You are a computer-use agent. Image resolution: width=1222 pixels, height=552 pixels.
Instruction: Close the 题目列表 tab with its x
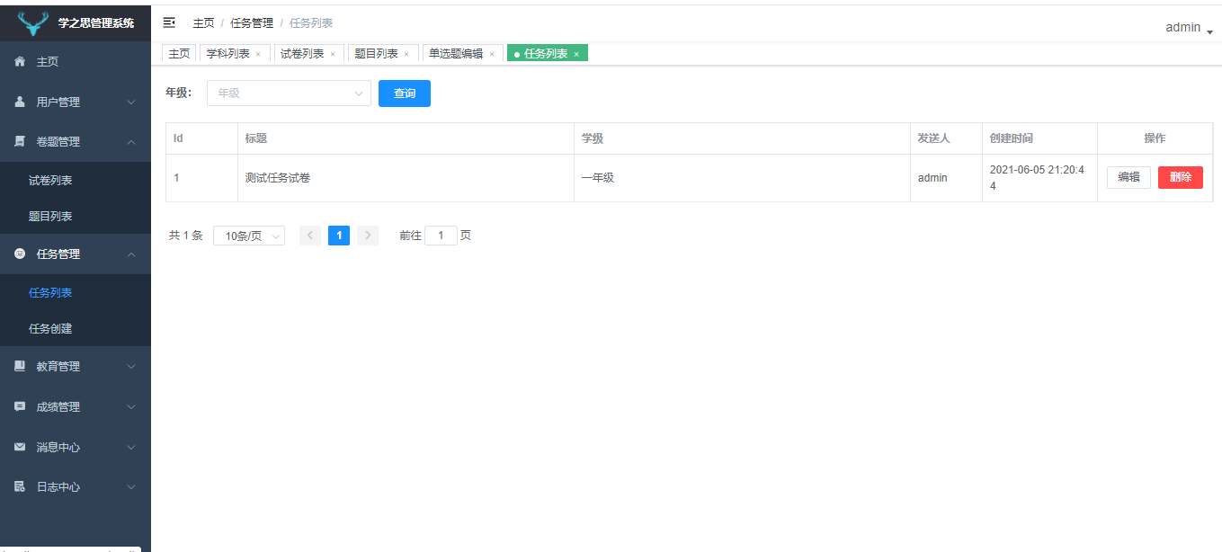tap(406, 54)
